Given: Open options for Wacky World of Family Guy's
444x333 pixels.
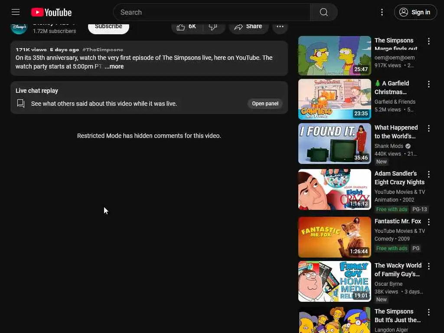Looking at the screenshot, I should click(x=429, y=266).
